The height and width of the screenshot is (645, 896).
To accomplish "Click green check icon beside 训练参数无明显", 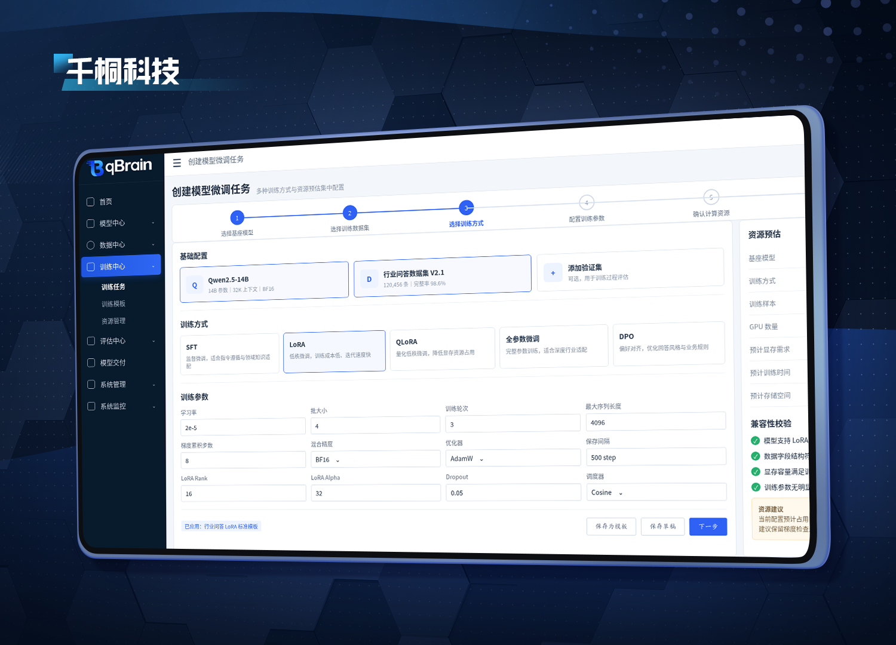I will point(756,487).
